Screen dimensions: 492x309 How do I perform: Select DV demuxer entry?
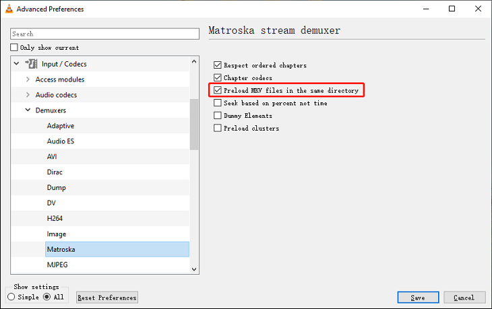[x=51, y=203]
